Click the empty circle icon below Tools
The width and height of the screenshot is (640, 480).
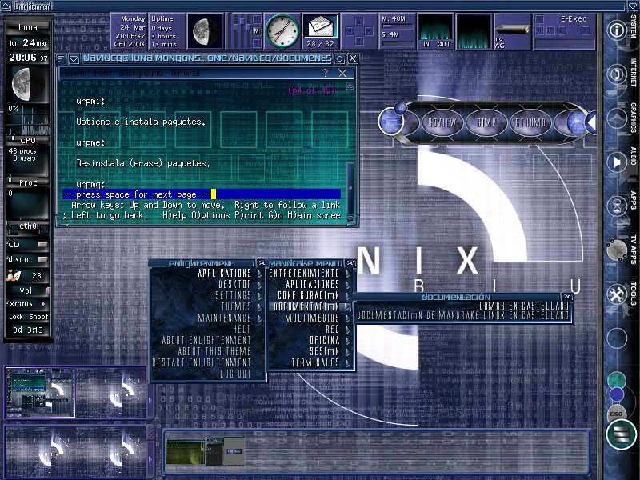click(617, 338)
